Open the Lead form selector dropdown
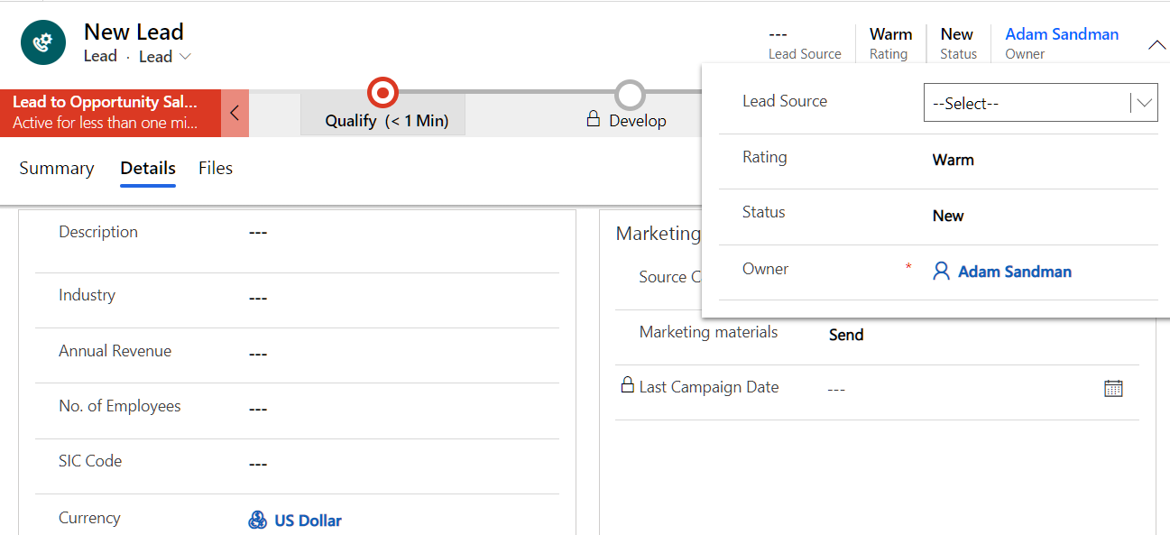The image size is (1170, 535). pos(165,57)
